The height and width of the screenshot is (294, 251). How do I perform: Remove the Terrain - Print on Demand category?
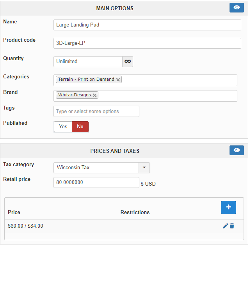[118, 80]
